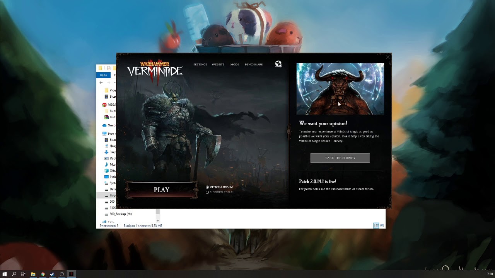Switch Explorer to details view icon
The height and width of the screenshot is (278, 495).
376,225
